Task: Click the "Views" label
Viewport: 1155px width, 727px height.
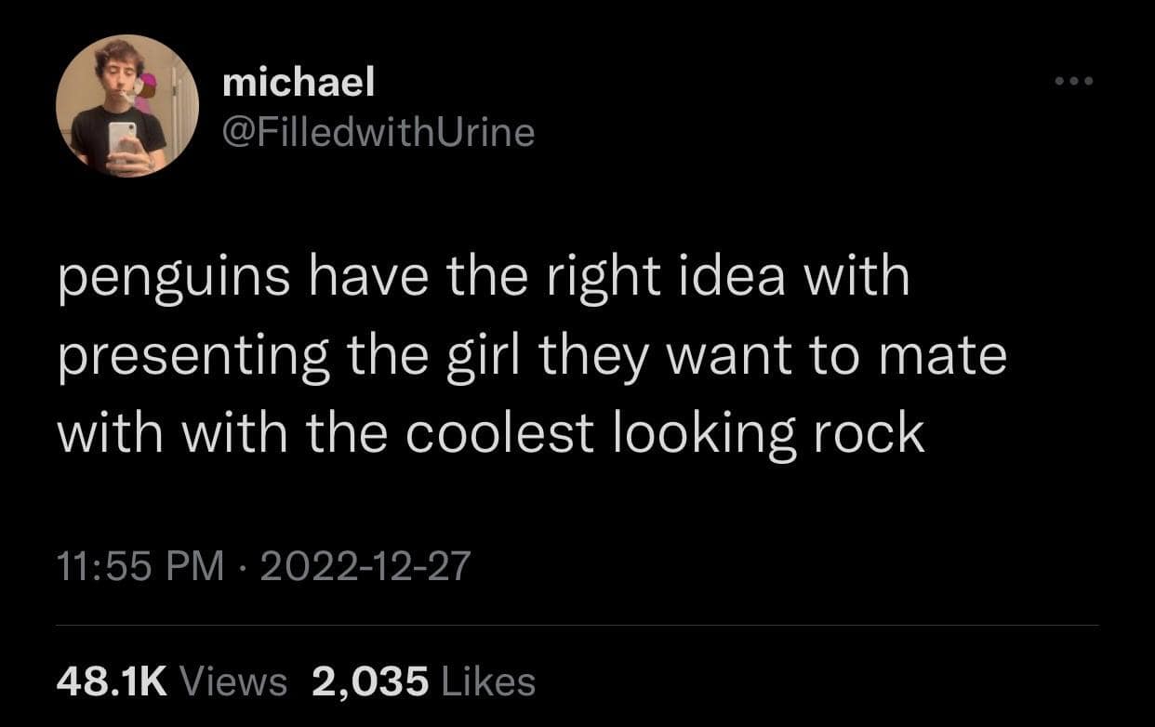Action: pyautogui.click(x=232, y=681)
